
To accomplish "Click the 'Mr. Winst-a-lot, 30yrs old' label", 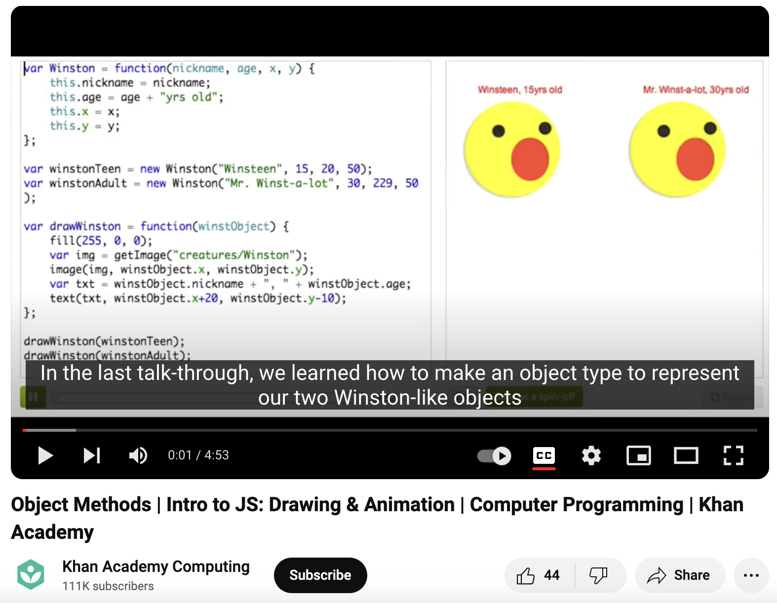I will pos(696,90).
